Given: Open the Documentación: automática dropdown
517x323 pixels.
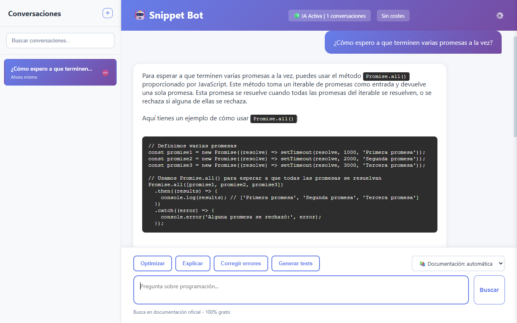Looking at the screenshot, I should pos(458,264).
